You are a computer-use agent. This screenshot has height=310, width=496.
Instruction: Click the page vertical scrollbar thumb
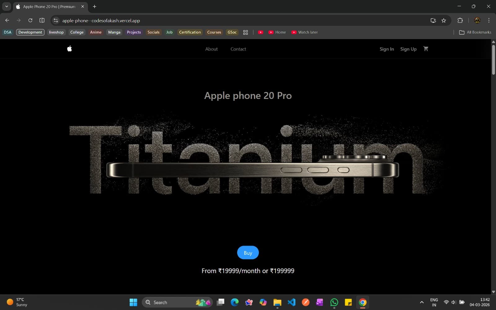point(493,60)
